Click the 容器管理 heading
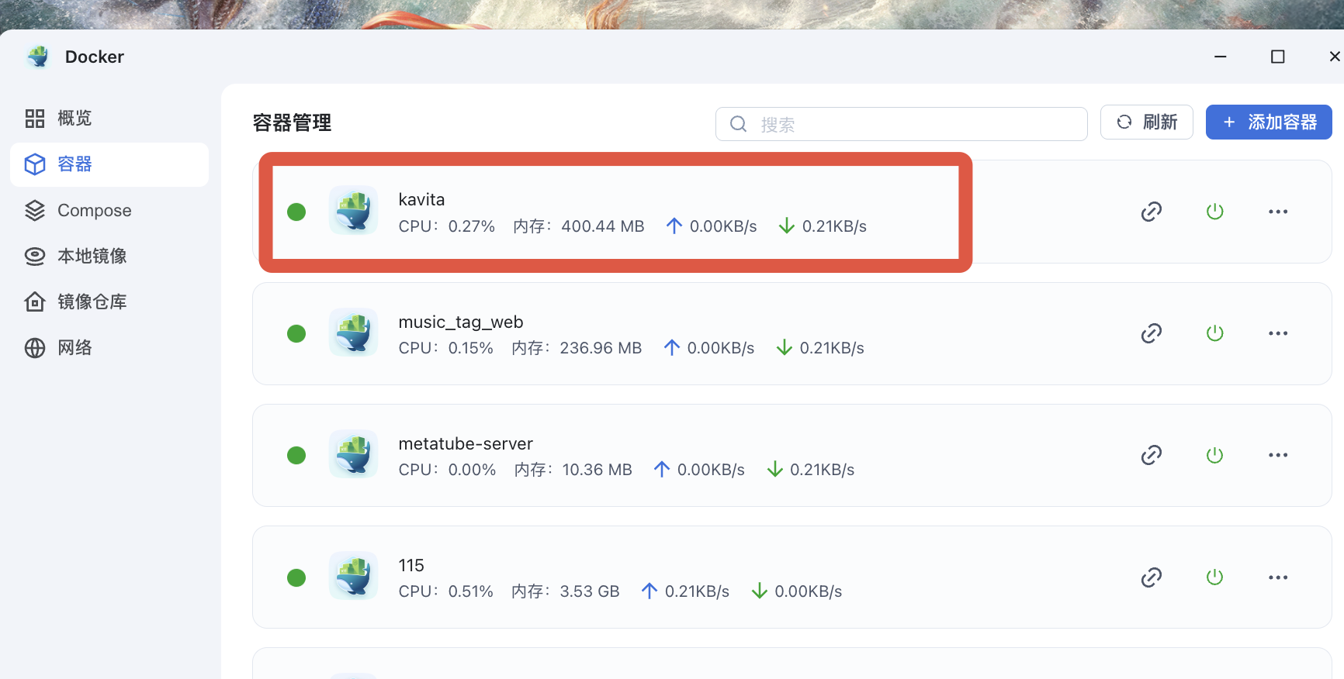The width and height of the screenshot is (1344, 679). pos(292,122)
